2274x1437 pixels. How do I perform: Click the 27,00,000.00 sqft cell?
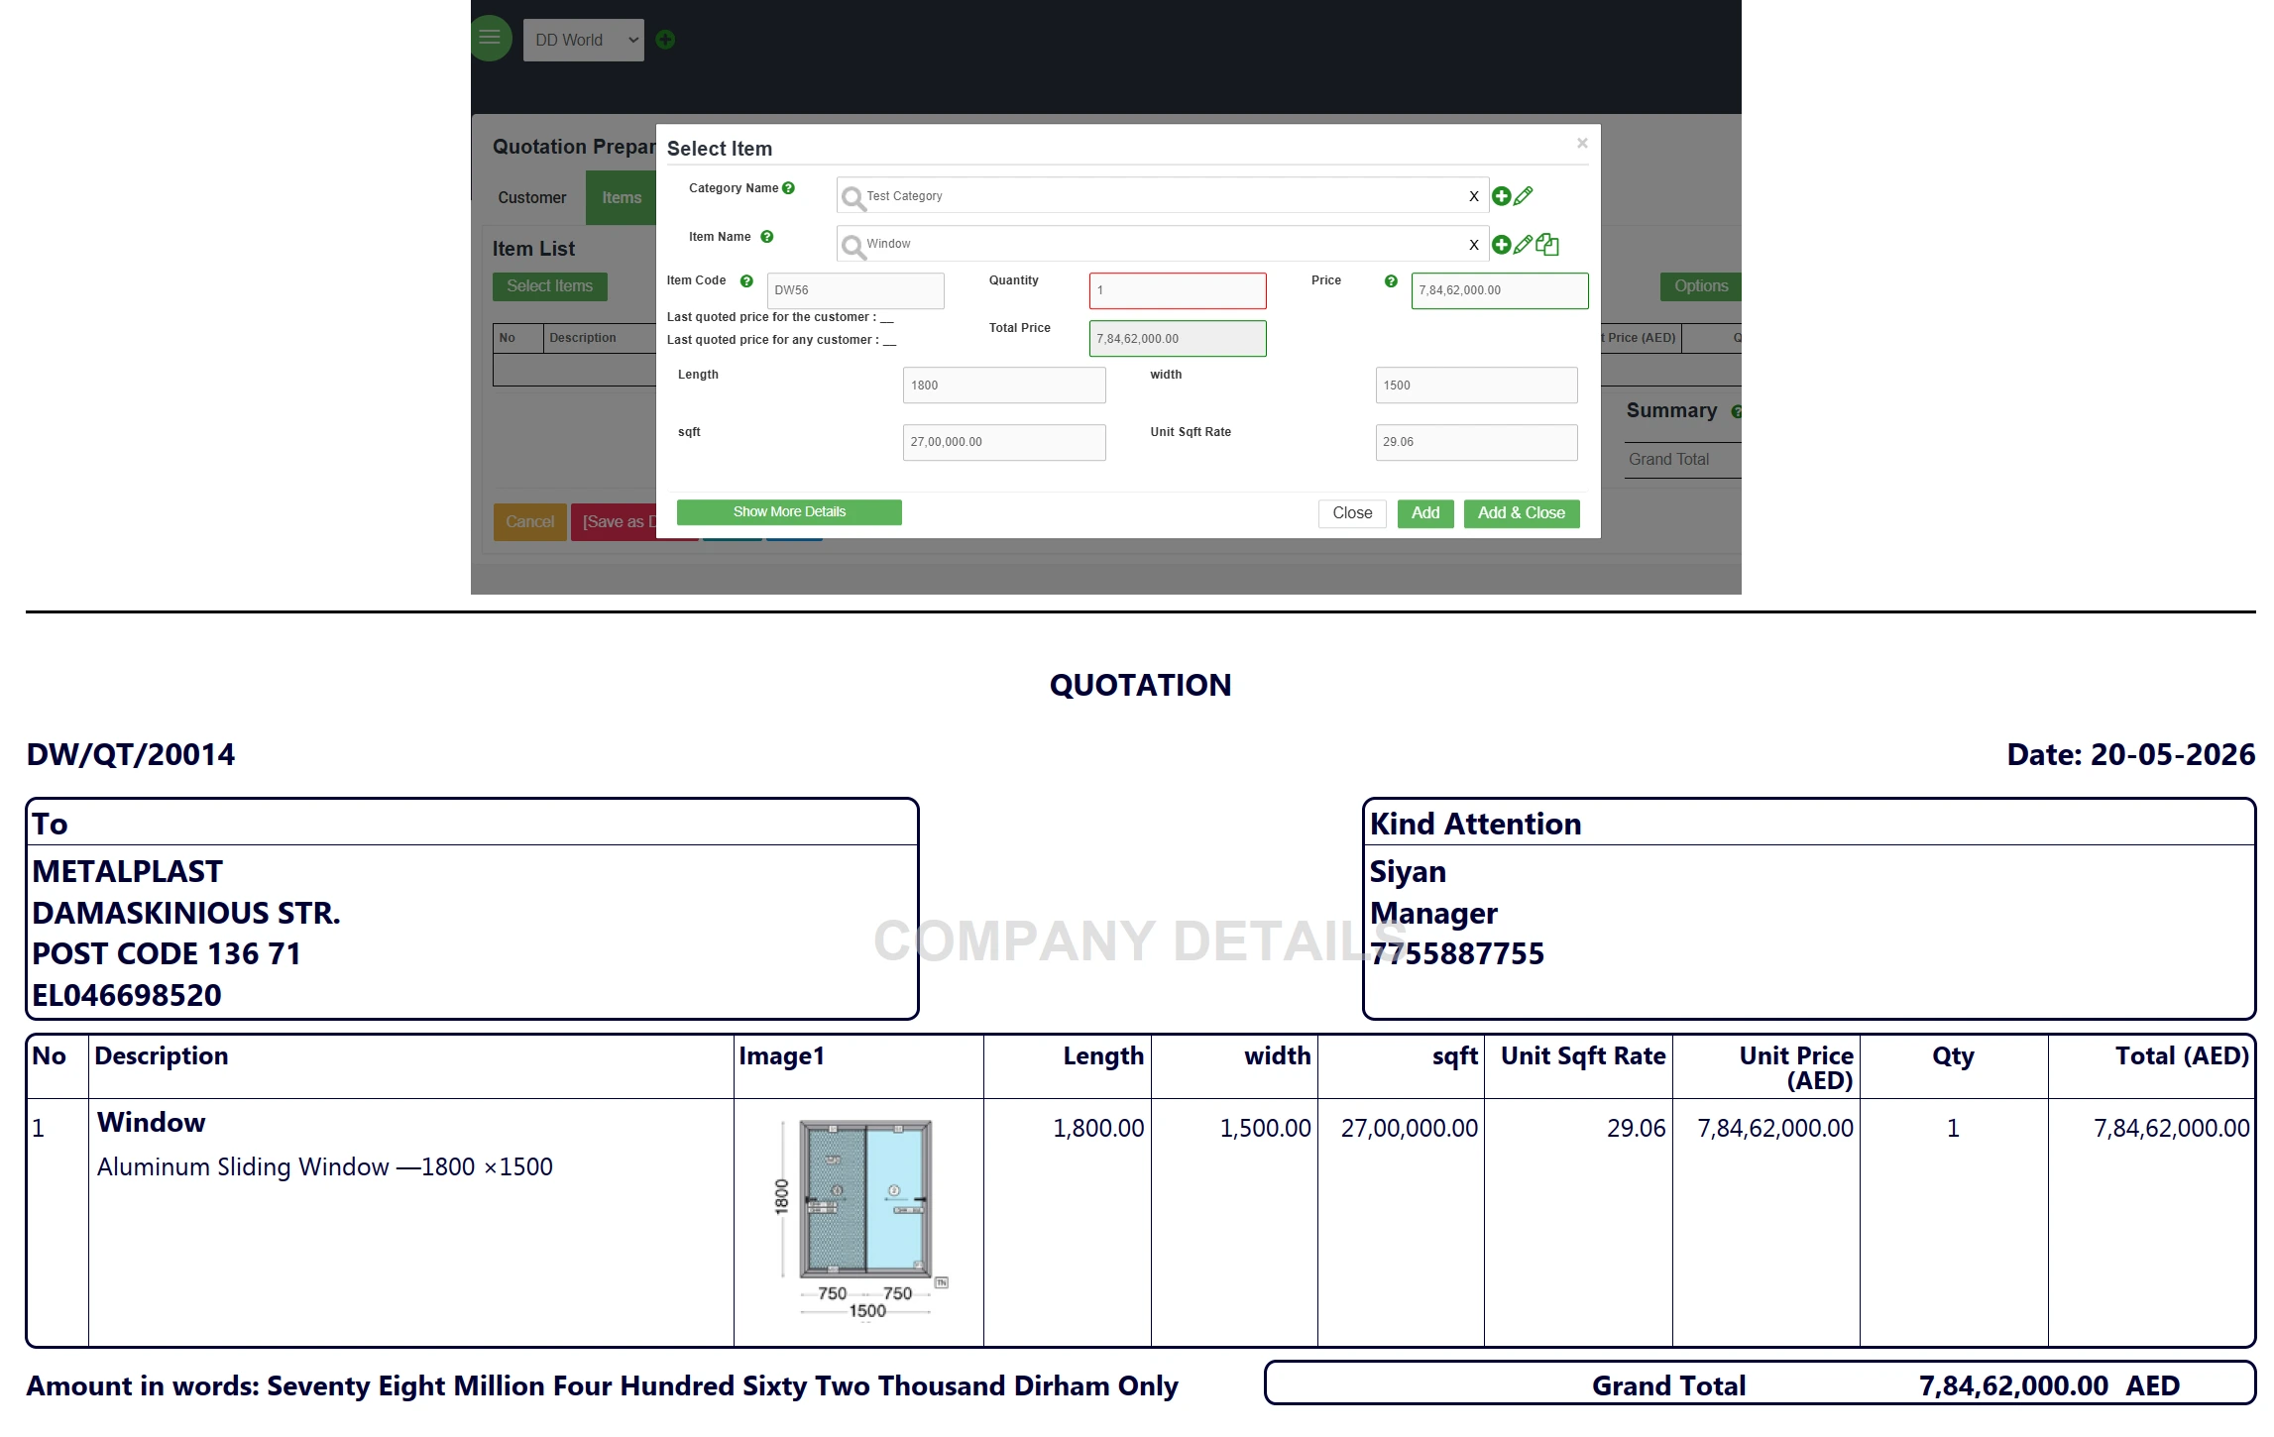1410,1129
